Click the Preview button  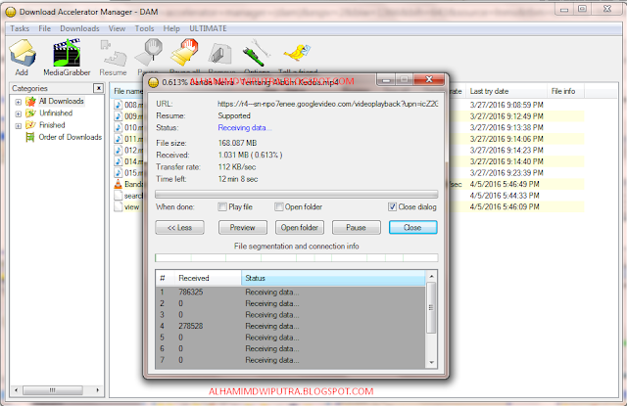tap(242, 228)
